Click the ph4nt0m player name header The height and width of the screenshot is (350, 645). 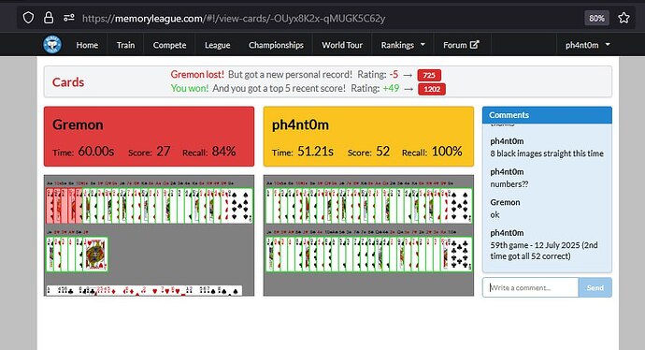coord(300,124)
